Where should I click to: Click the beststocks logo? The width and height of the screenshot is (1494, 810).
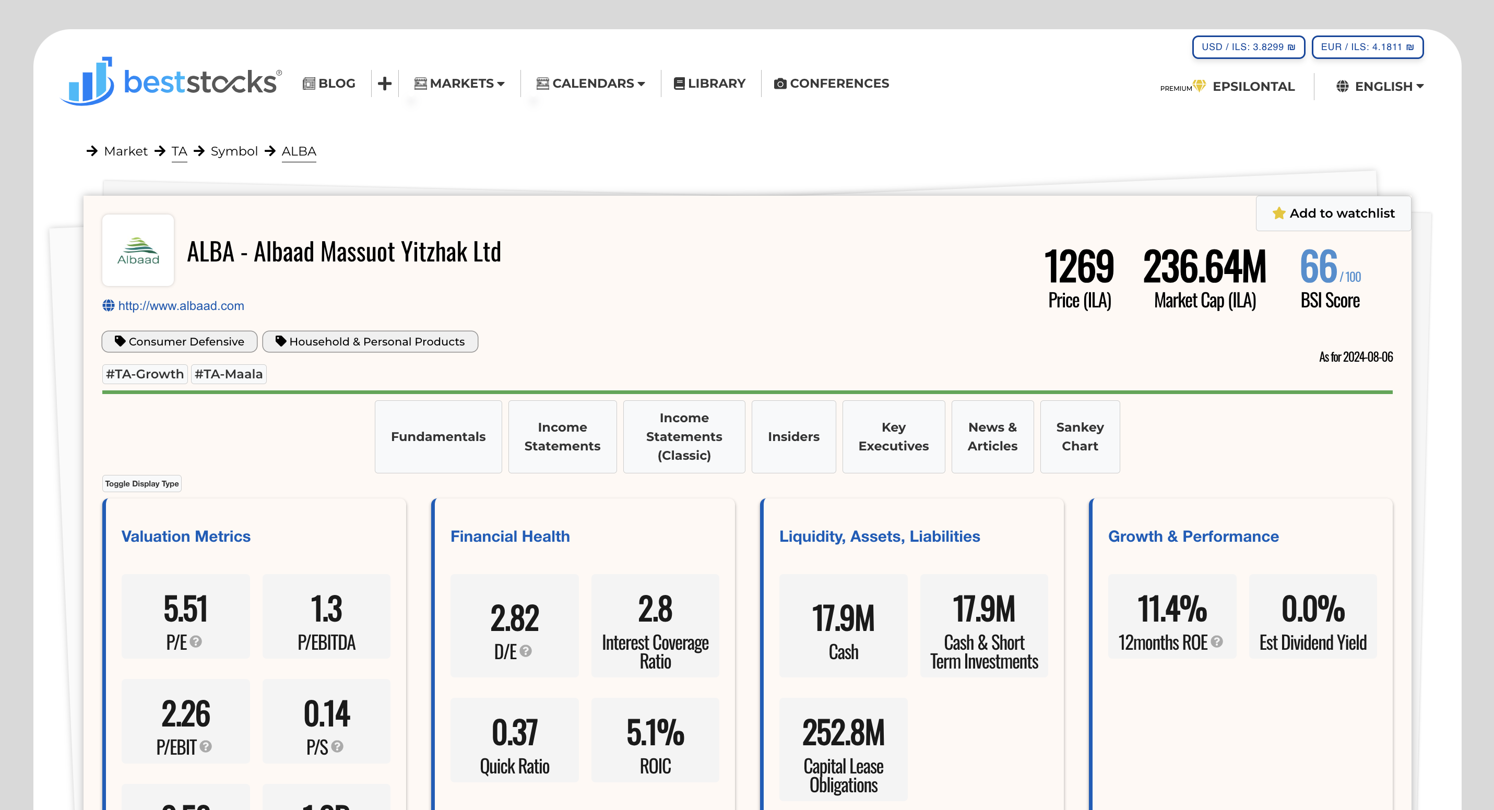coord(172,81)
